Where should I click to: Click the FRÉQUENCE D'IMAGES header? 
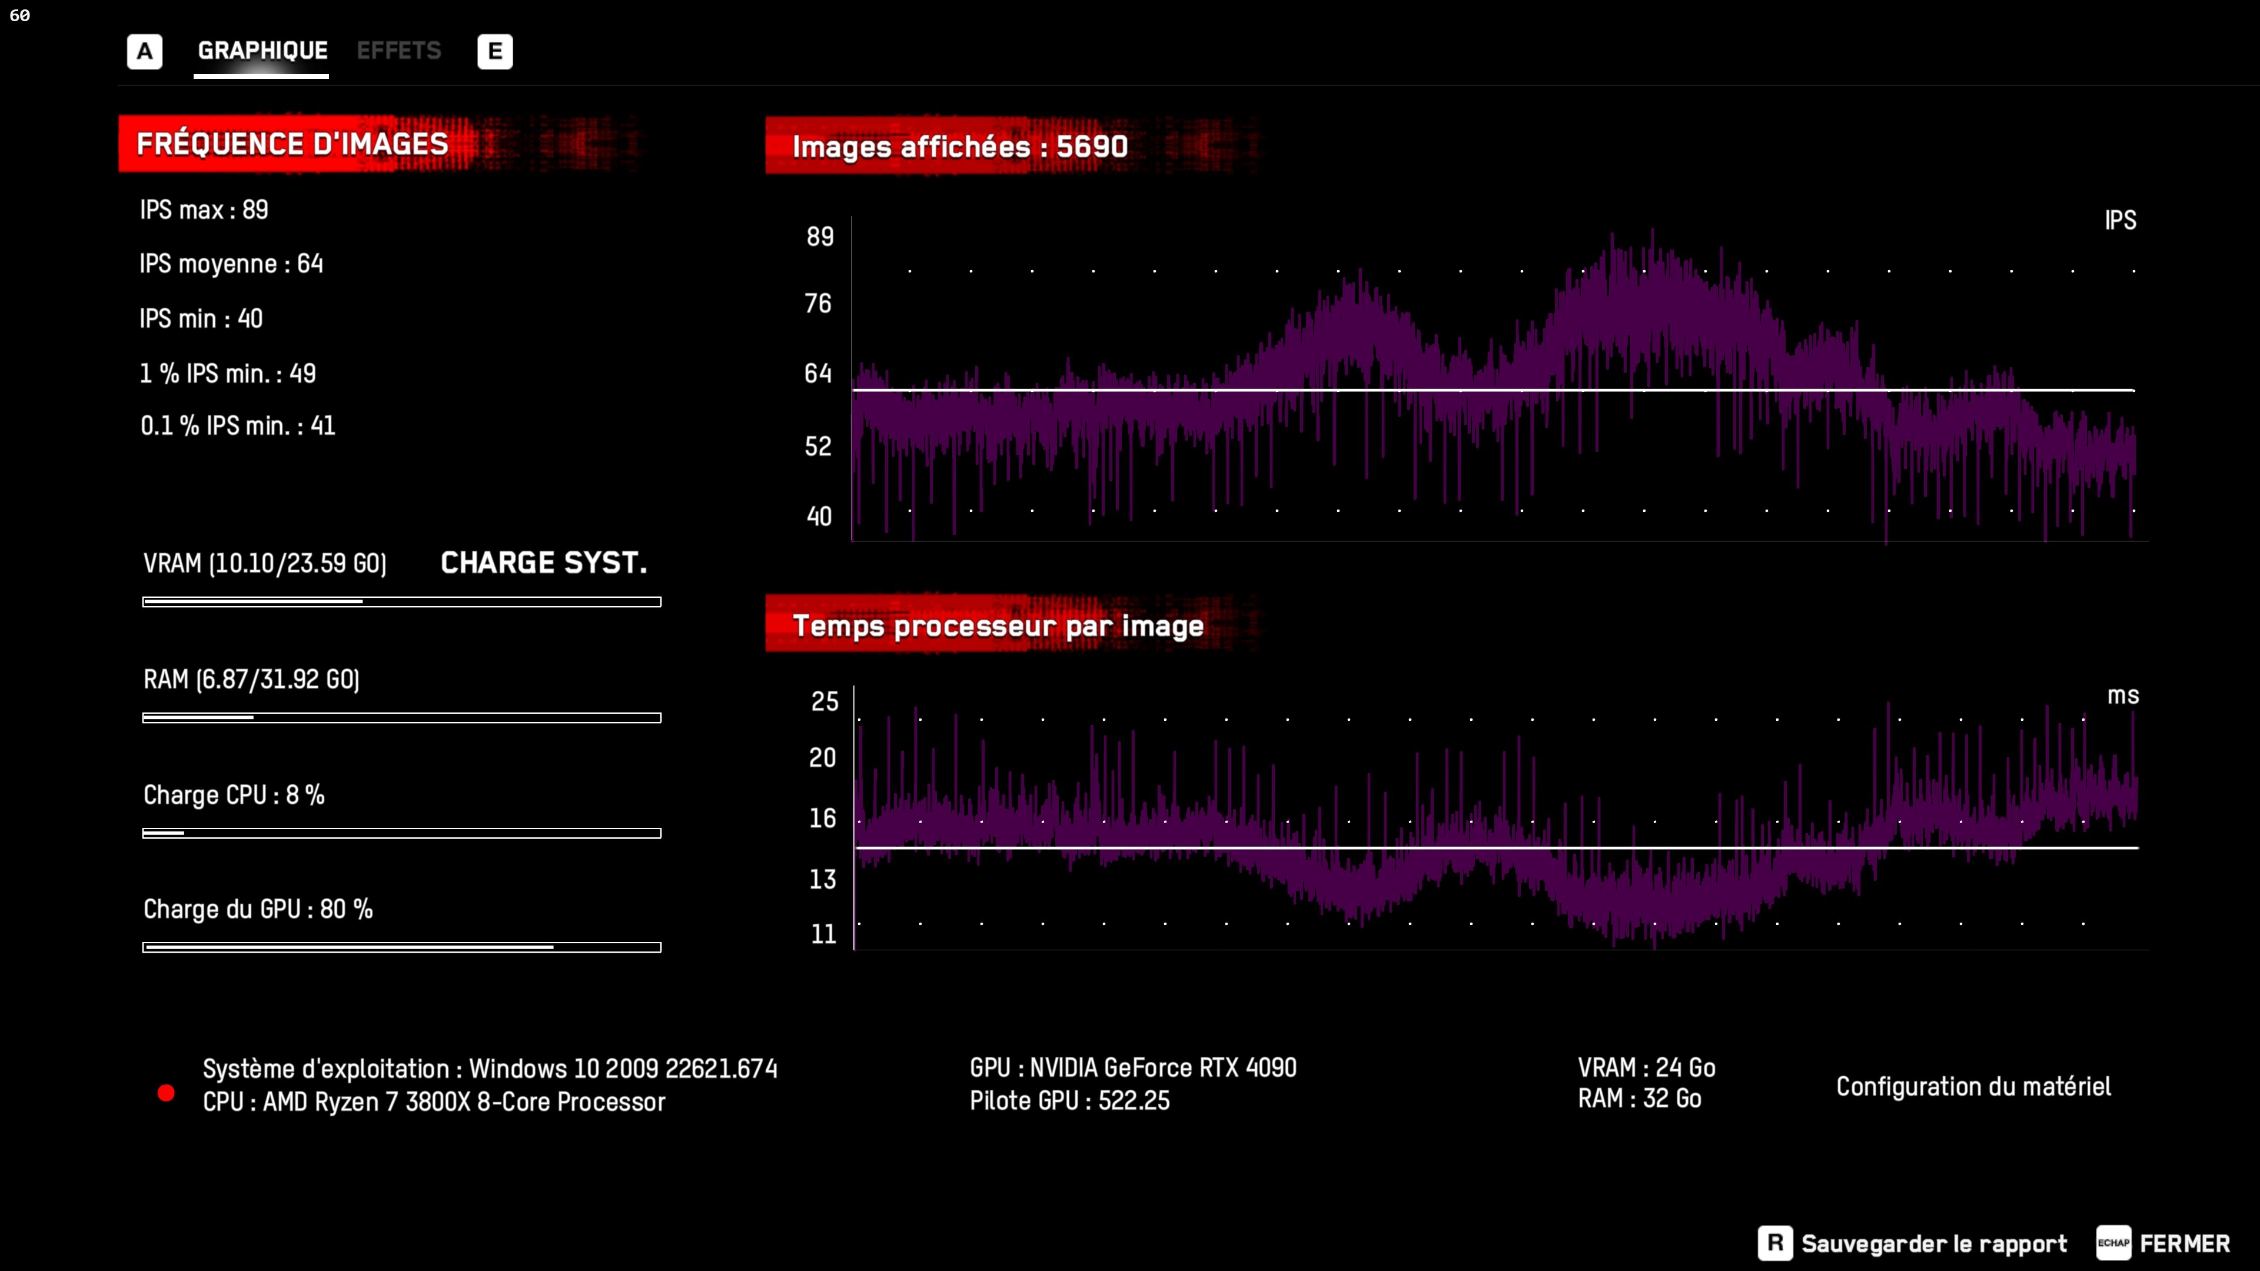(x=293, y=144)
